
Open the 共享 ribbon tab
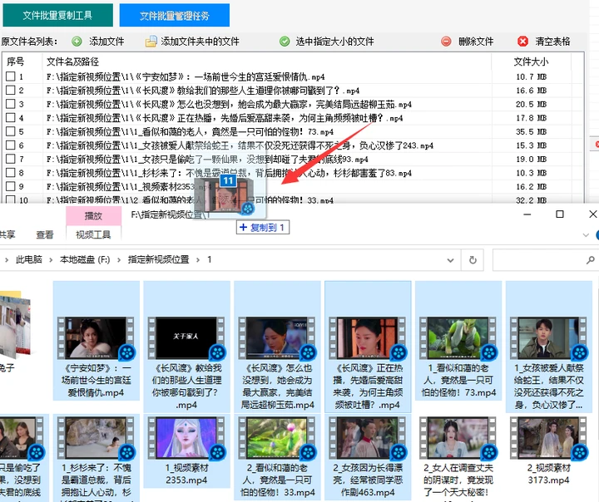tap(7, 234)
